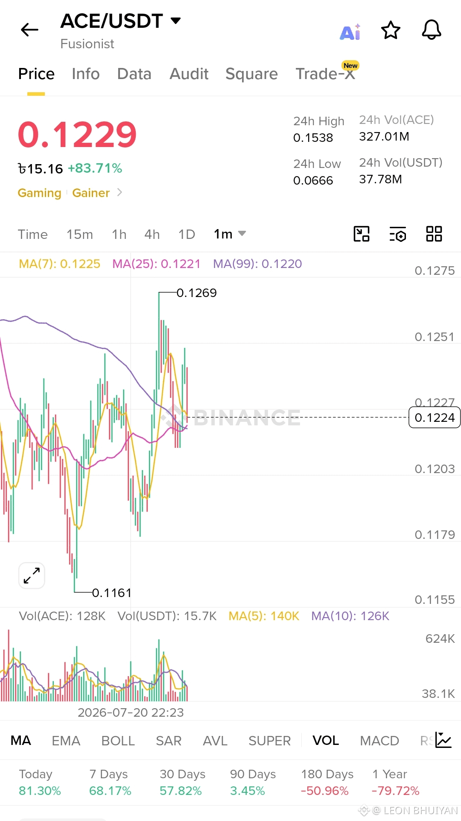Go back with the arrow icon
Screen dimensions: 461x821
coord(29,30)
